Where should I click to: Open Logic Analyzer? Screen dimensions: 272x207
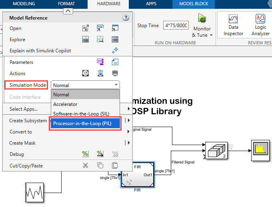point(260,25)
